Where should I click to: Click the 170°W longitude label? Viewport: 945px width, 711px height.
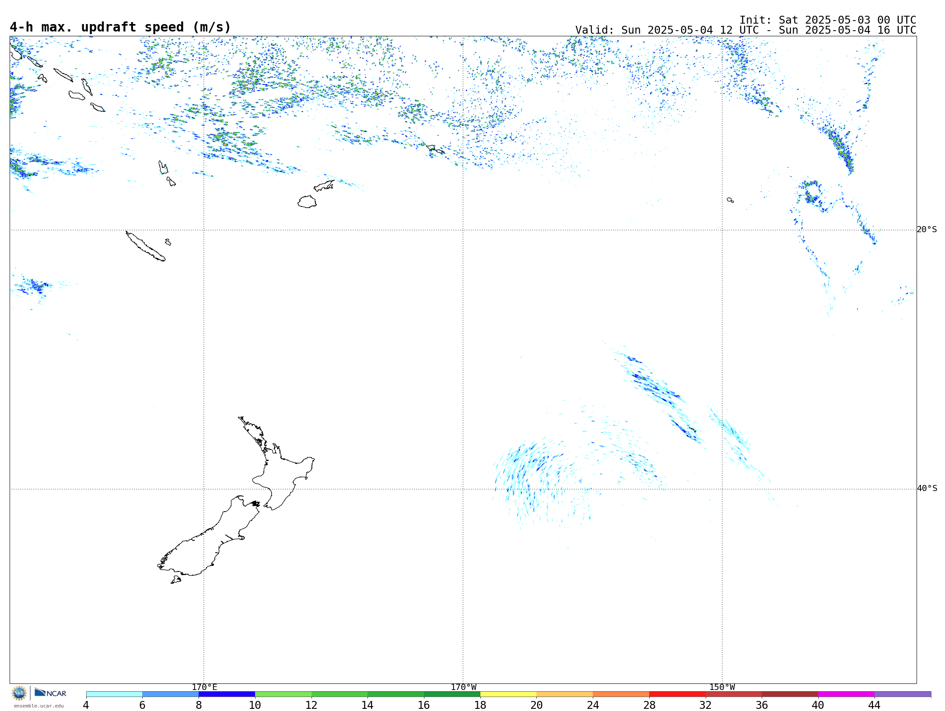[x=464, y=687]
